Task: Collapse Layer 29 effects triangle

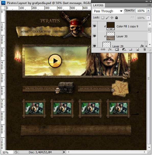Action: (x=146, y=46)
